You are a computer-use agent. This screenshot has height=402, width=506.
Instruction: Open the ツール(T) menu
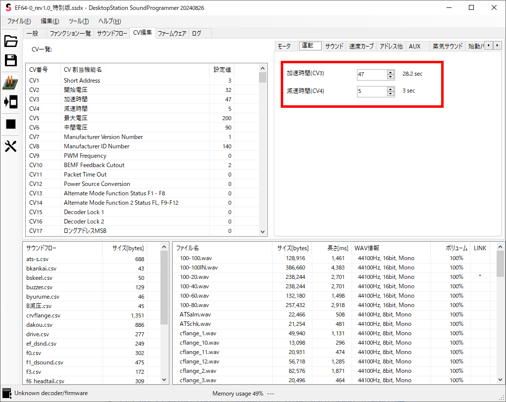point(78,21)
